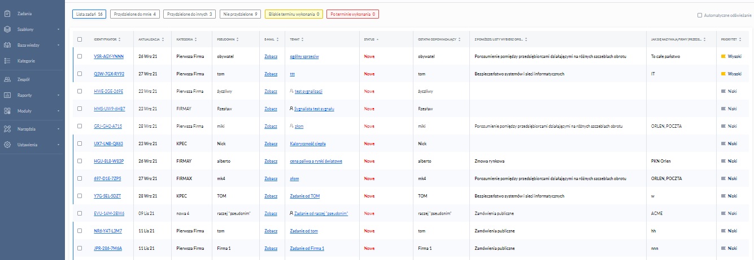
Task: Click the Kategorie list icon
Action: [x=7, y=61]
